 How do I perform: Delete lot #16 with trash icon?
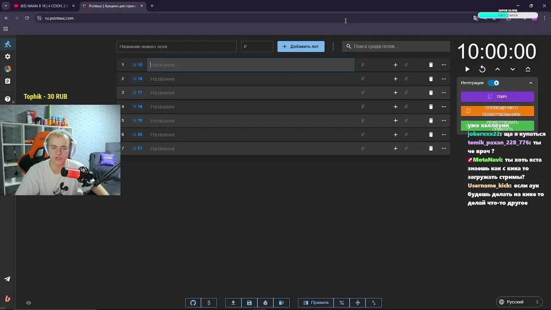tap(431, 79)
